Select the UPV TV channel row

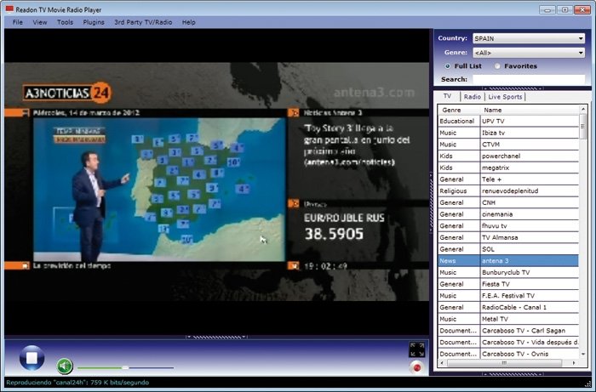[x=507, y=121]
